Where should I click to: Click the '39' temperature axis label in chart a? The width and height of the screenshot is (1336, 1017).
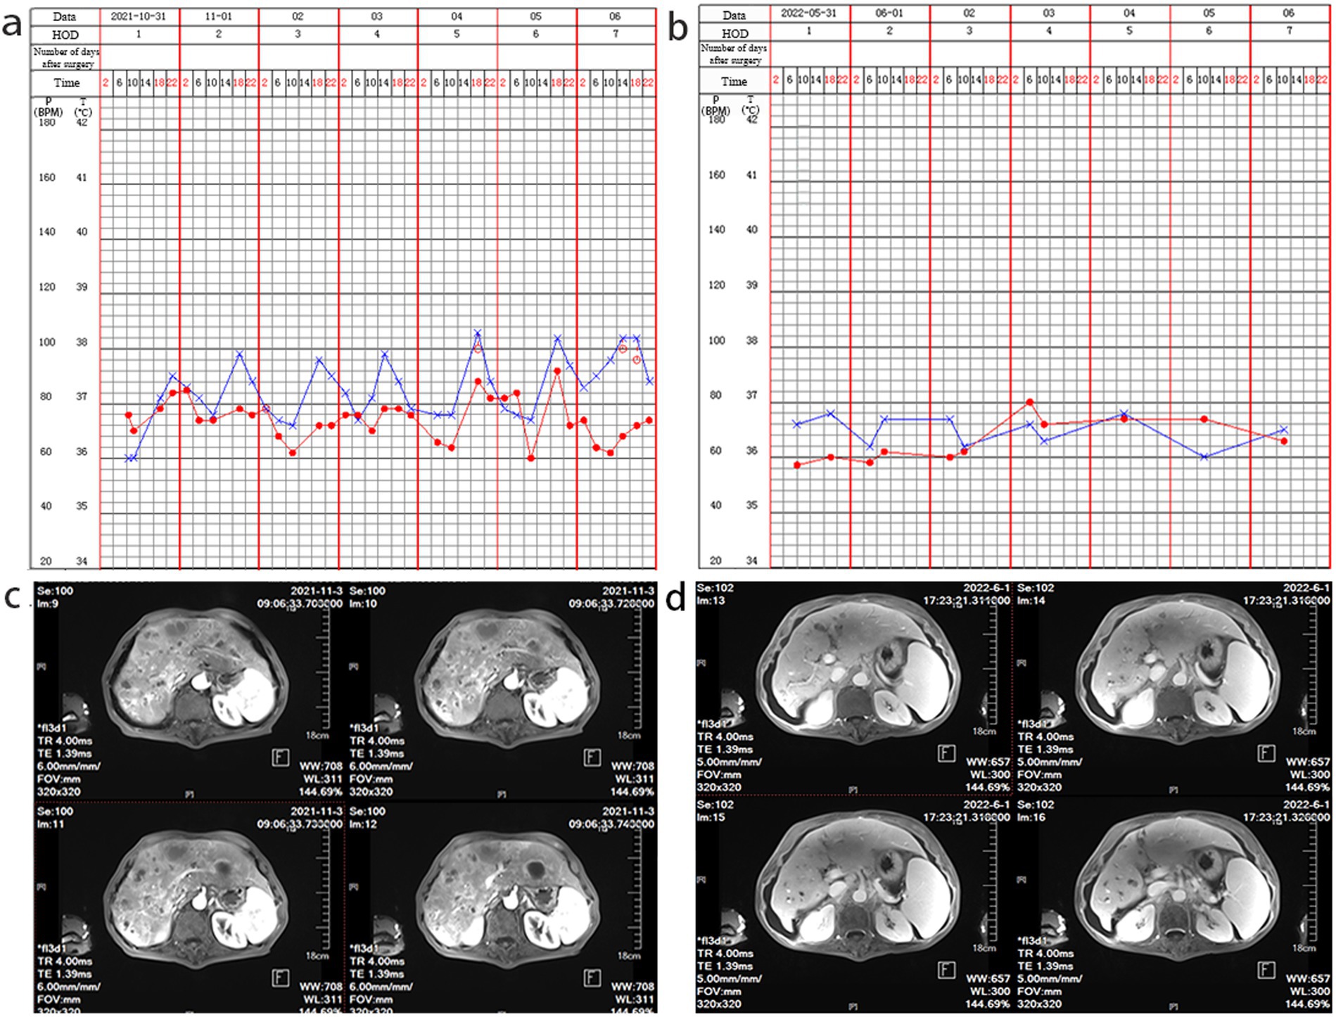pyautogui.click(x=82, y=287)
